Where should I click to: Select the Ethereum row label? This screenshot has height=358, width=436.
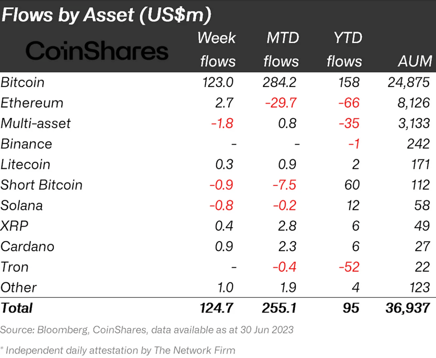click(x=32, y=103)
